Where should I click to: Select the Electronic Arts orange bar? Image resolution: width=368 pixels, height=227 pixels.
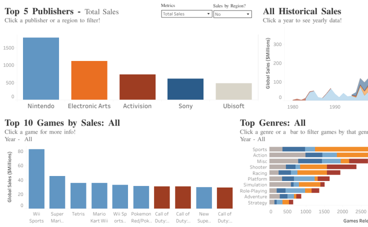89,80
